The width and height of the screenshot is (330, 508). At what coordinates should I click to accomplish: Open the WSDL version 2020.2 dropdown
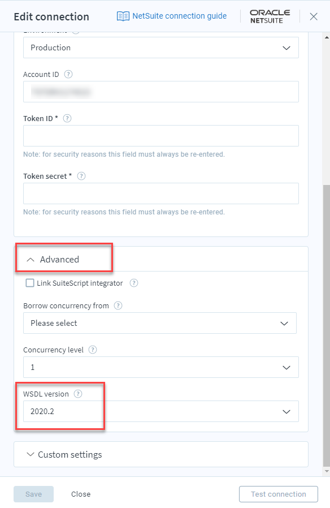[x=161, y=411]
